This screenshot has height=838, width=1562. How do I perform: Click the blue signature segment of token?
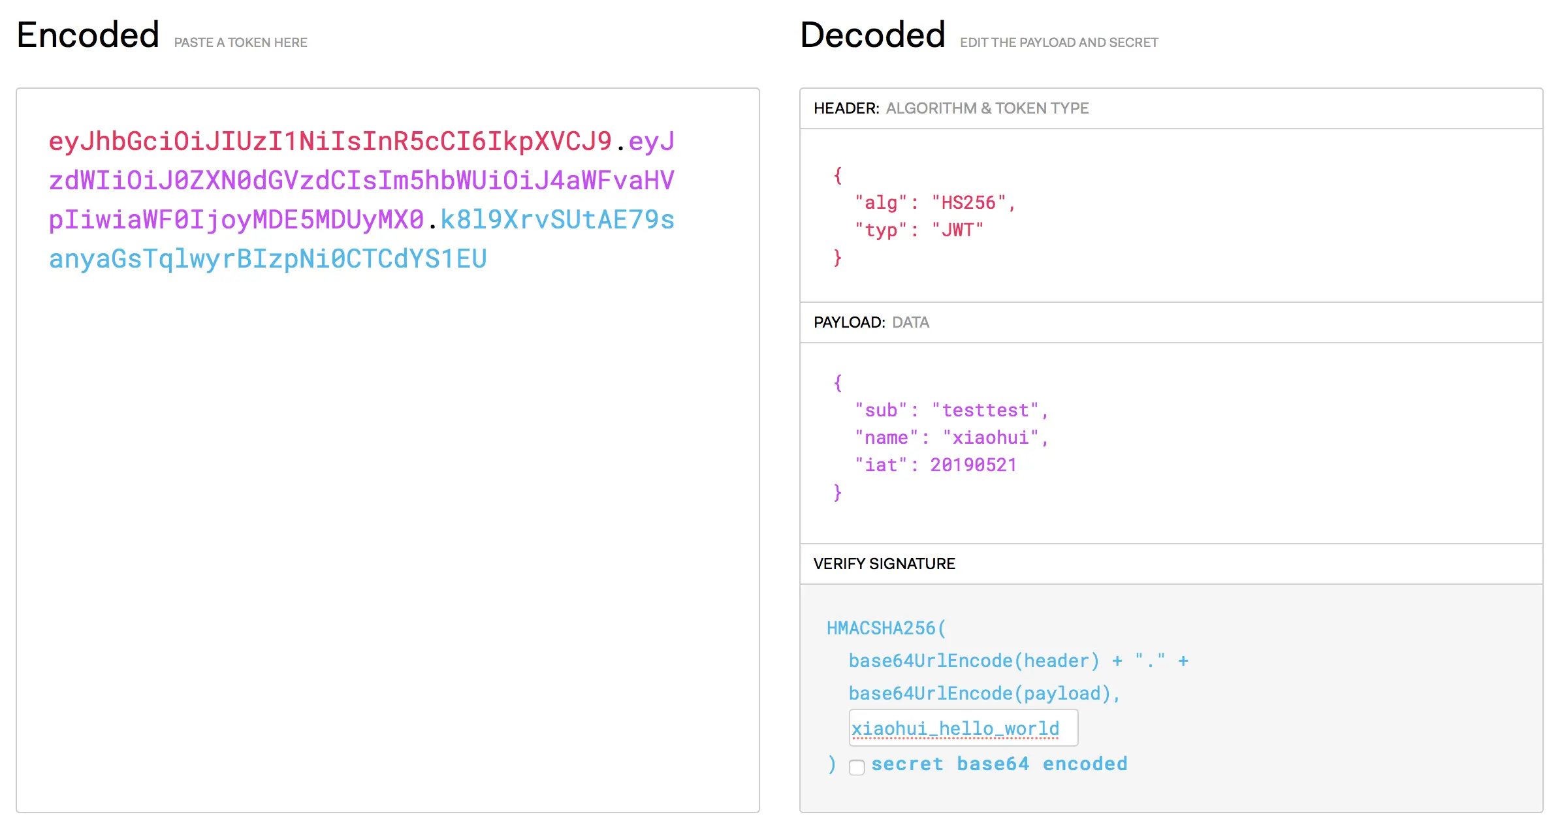(268, 259)
